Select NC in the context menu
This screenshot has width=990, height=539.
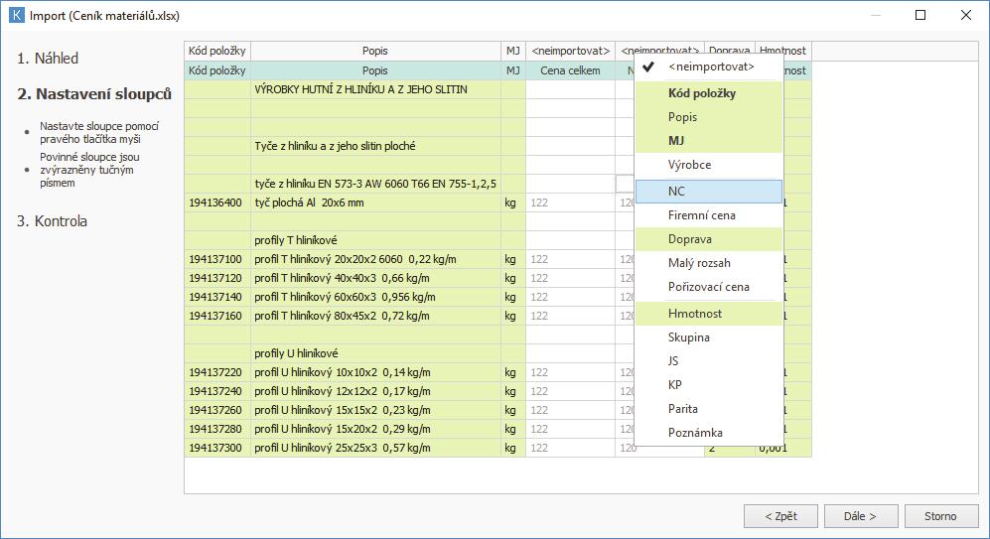point(708,192)
